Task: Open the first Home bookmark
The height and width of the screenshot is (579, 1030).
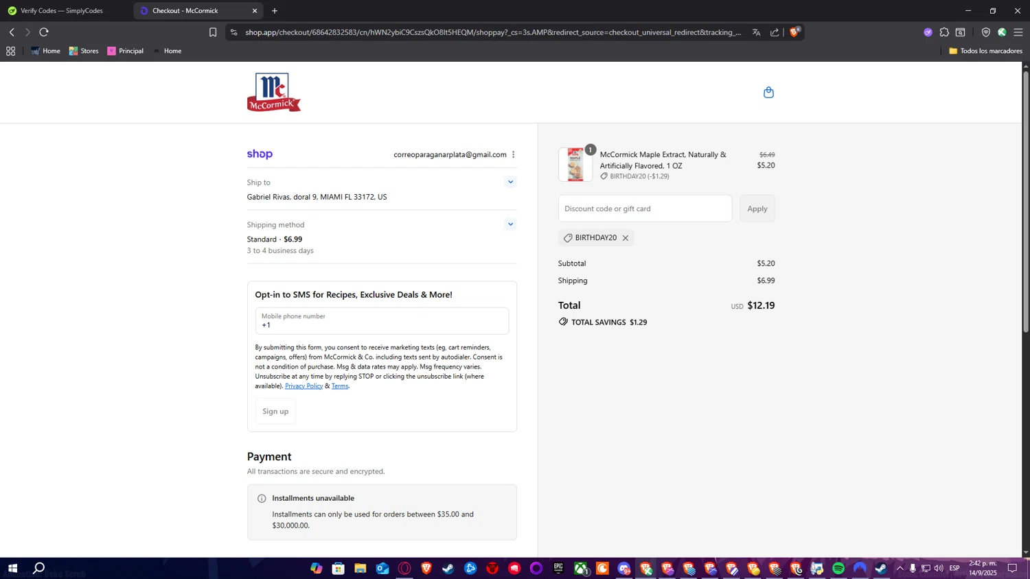Action: [x=45, y=51]
